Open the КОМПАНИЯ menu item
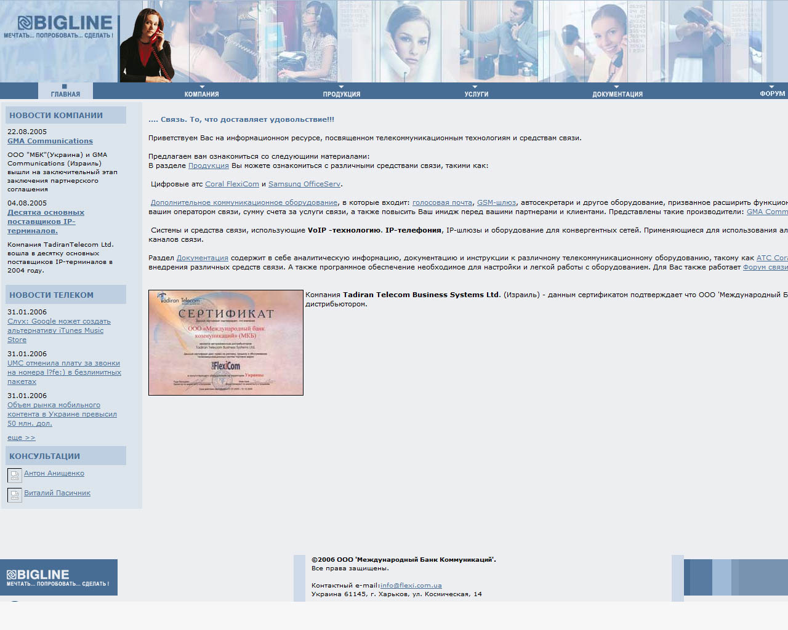 point(201,94)
